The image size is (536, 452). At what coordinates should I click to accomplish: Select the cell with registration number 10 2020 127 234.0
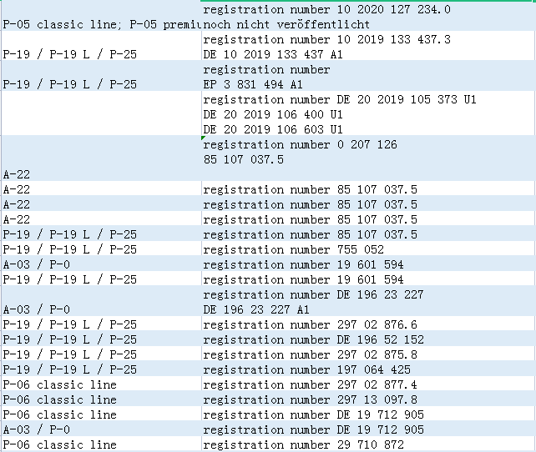click(x=367, y=10)
